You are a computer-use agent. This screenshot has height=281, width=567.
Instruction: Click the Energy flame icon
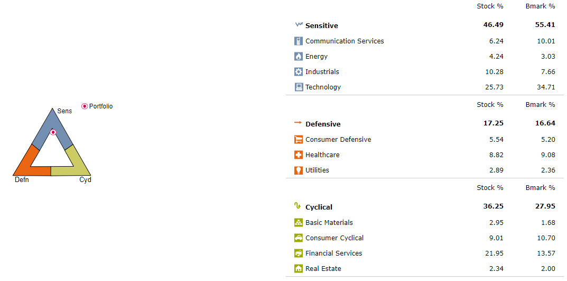(x=299, y=57)
